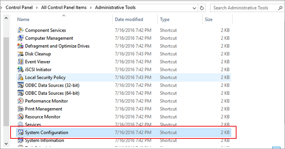Click the ODBC Data Sources (32-bit) icon

pos(20,85)
